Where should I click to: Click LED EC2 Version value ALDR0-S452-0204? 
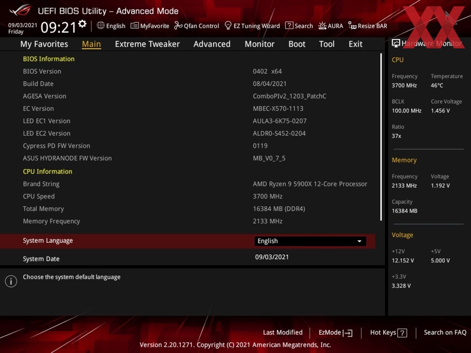pos(279,134)
